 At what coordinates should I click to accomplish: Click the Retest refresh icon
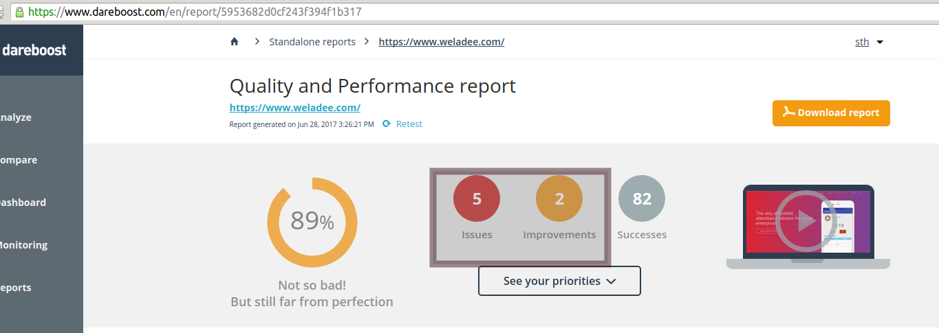point(387,124)
